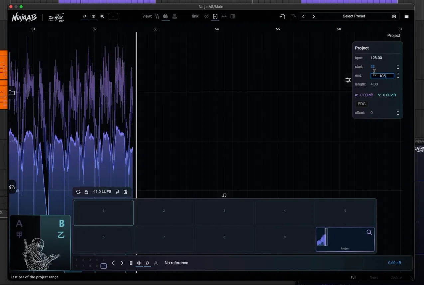Select reference slot 3
The width and height of the screenshot is (424, 285).
[x=224, y=213]
